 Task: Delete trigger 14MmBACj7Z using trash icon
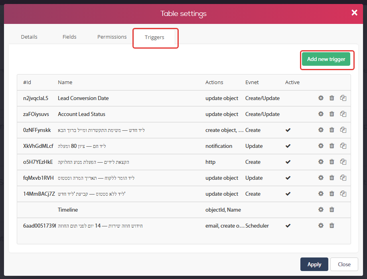click(331, 193)
